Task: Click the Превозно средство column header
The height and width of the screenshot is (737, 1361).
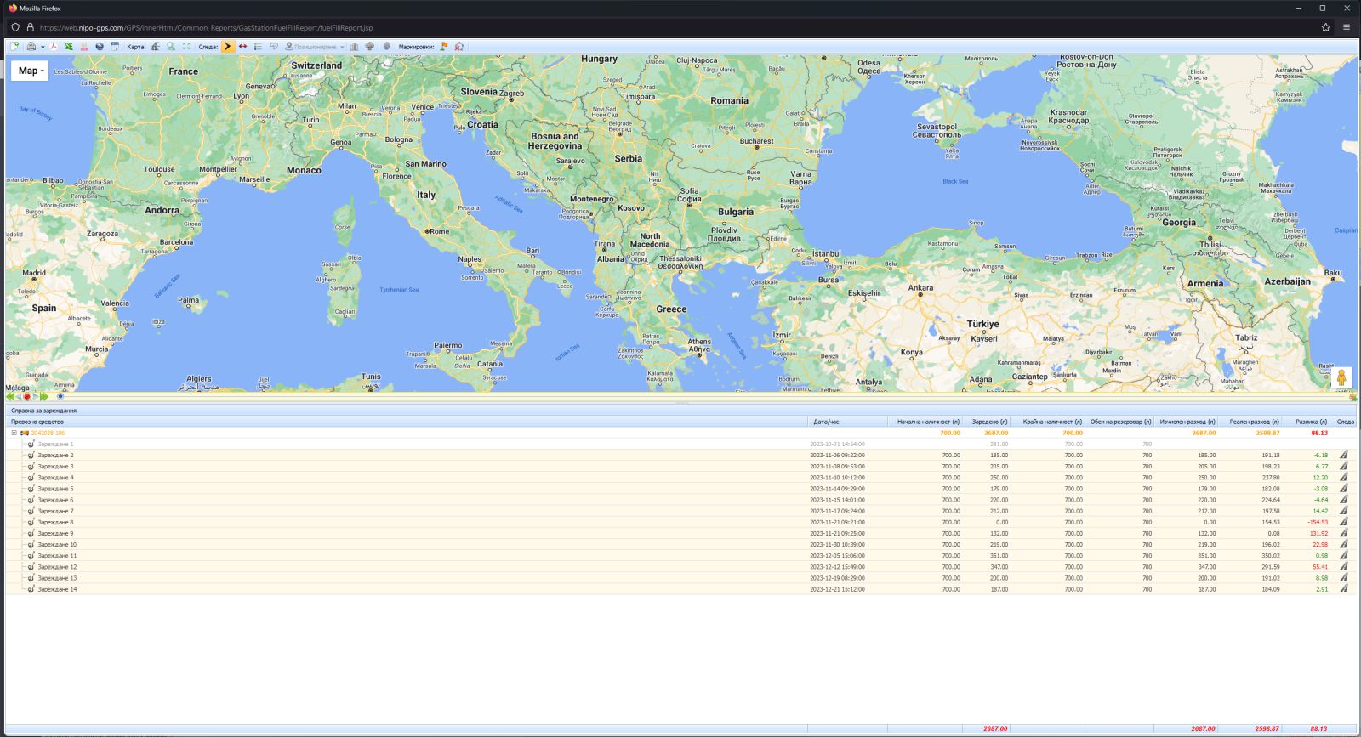Action: [x=407, y=422]
